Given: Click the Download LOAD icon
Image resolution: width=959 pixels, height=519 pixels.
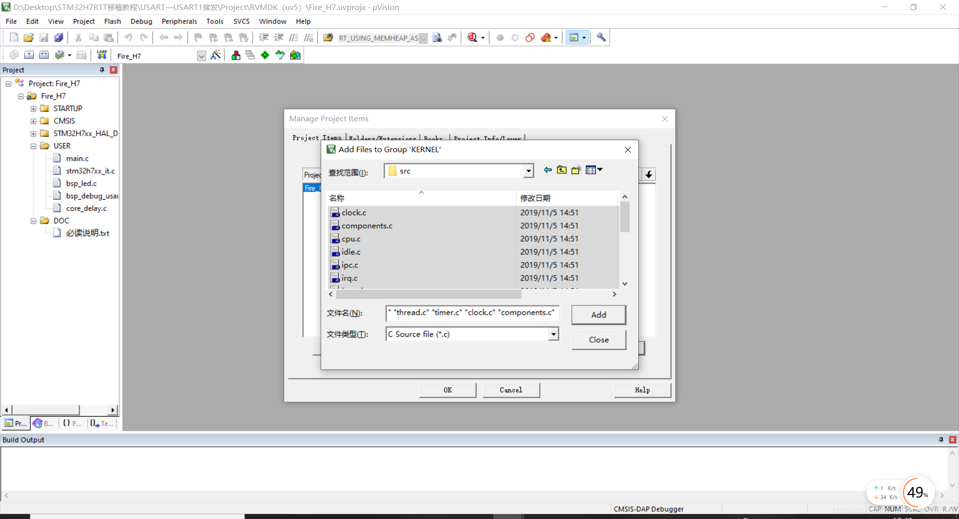Looking at the screenshot, I should (102, 55).
